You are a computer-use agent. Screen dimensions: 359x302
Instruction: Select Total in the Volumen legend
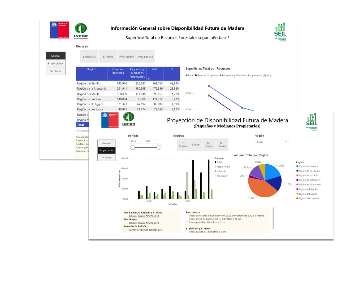(218, 162)
